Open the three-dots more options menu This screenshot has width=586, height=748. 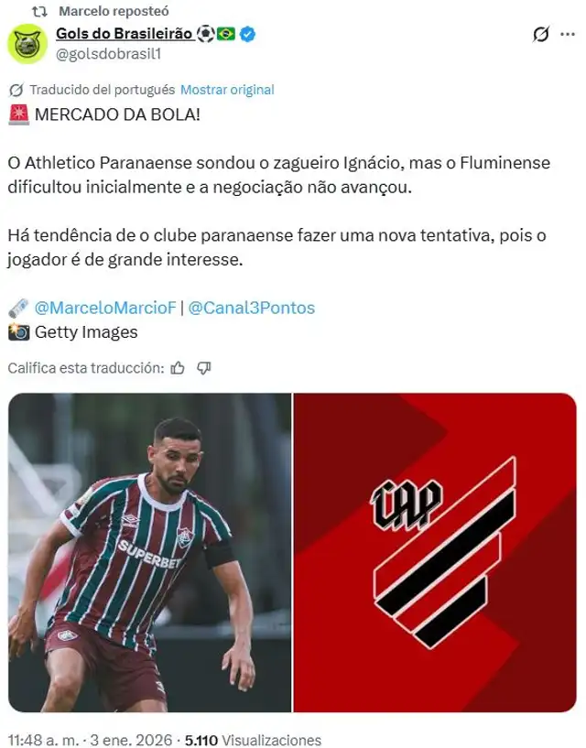(x=568, y=35)
